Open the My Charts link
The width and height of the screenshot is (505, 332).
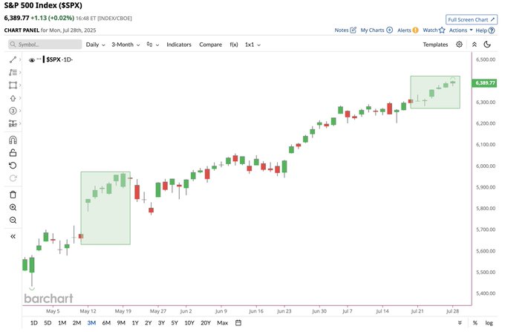click(x=377, y=30)
